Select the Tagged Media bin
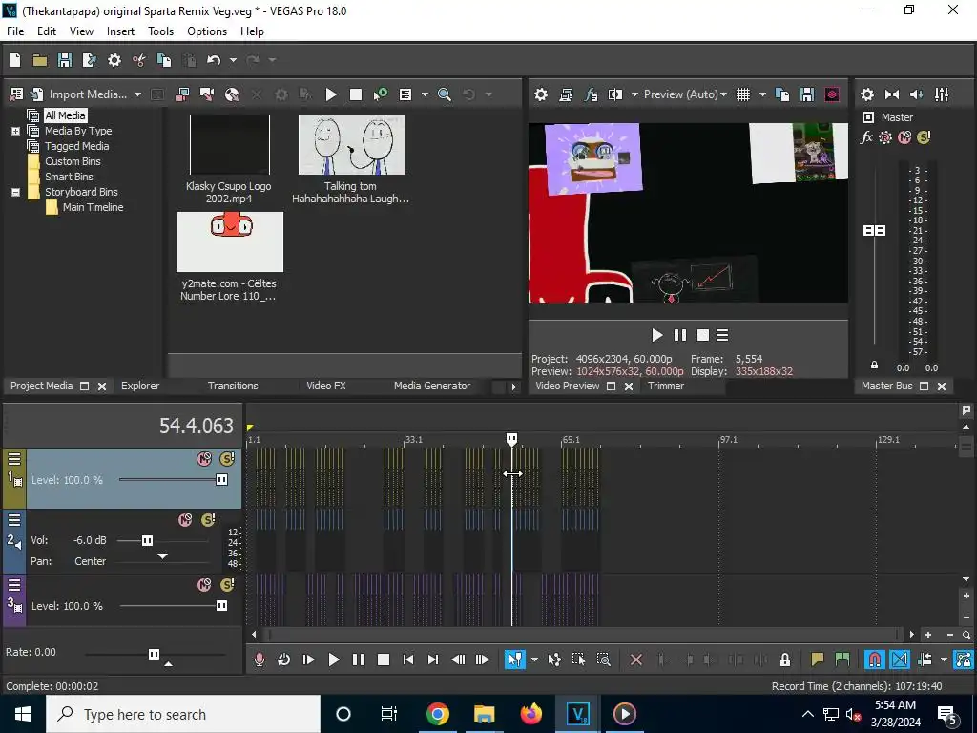This screenshot has height=733, width=977. click(76, 146)
